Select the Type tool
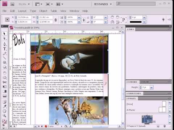The width and height of the screenshot is (174, 130). [x=4, y=49]
